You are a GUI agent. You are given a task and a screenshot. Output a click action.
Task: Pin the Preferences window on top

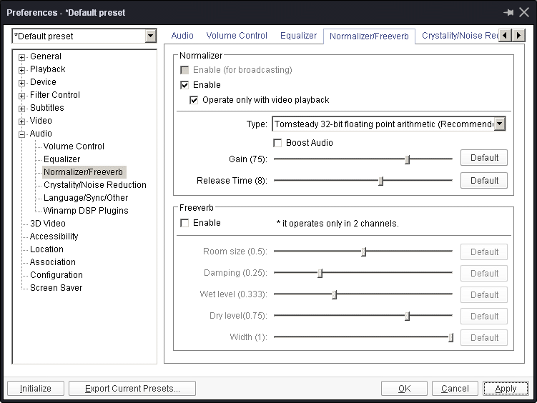[508, 13]
